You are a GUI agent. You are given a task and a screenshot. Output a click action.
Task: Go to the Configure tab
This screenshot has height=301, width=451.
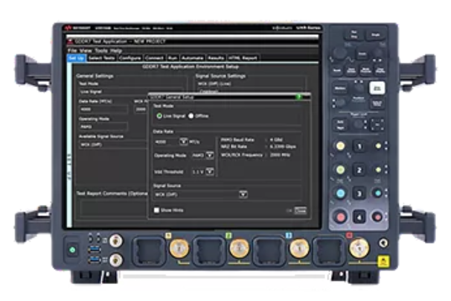click(x=130, y=58)
